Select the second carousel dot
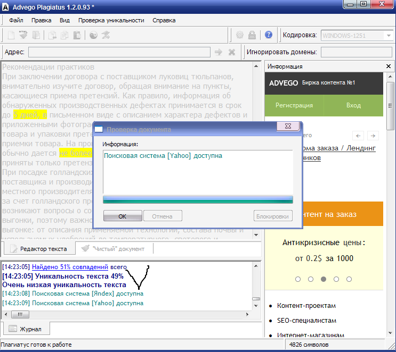Screen dimensions: 396x352 point(311,279)
